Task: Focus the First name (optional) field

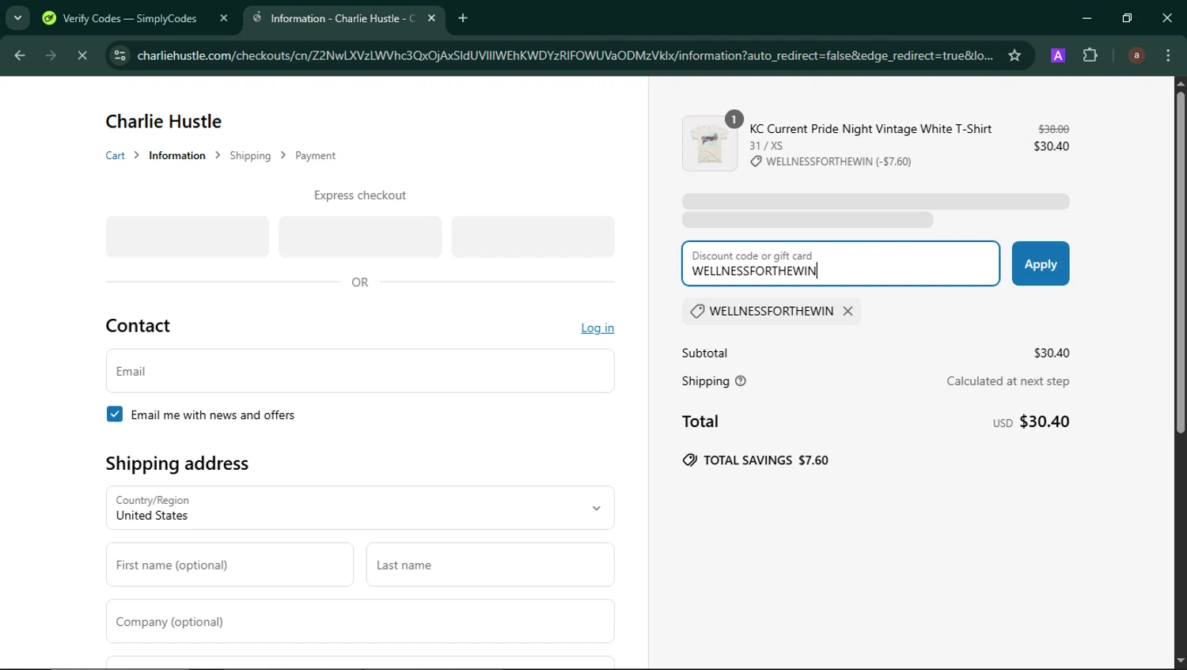Action: point(229,565)
